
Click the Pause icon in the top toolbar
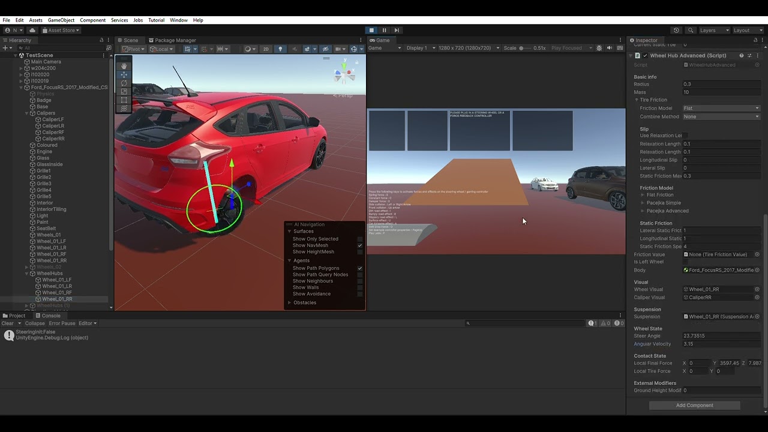[384, 30]
